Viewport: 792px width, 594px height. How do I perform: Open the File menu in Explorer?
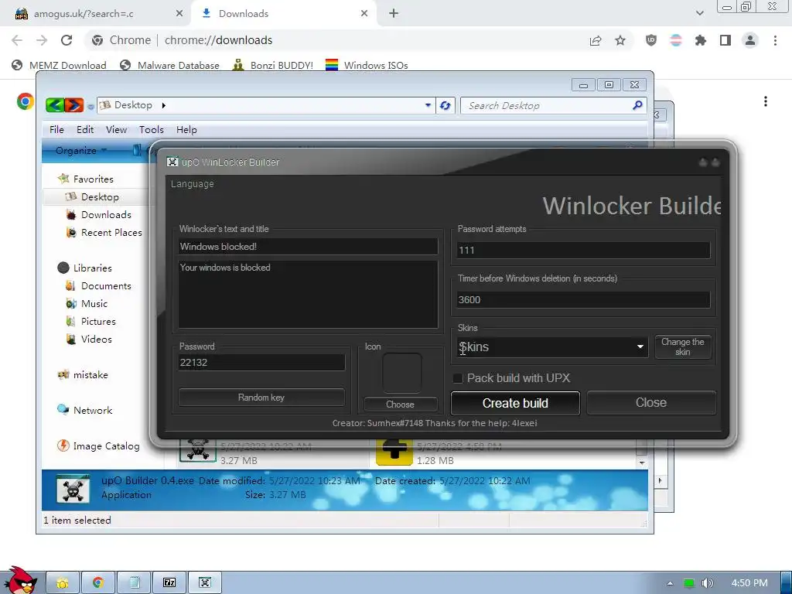click(56, 130)
